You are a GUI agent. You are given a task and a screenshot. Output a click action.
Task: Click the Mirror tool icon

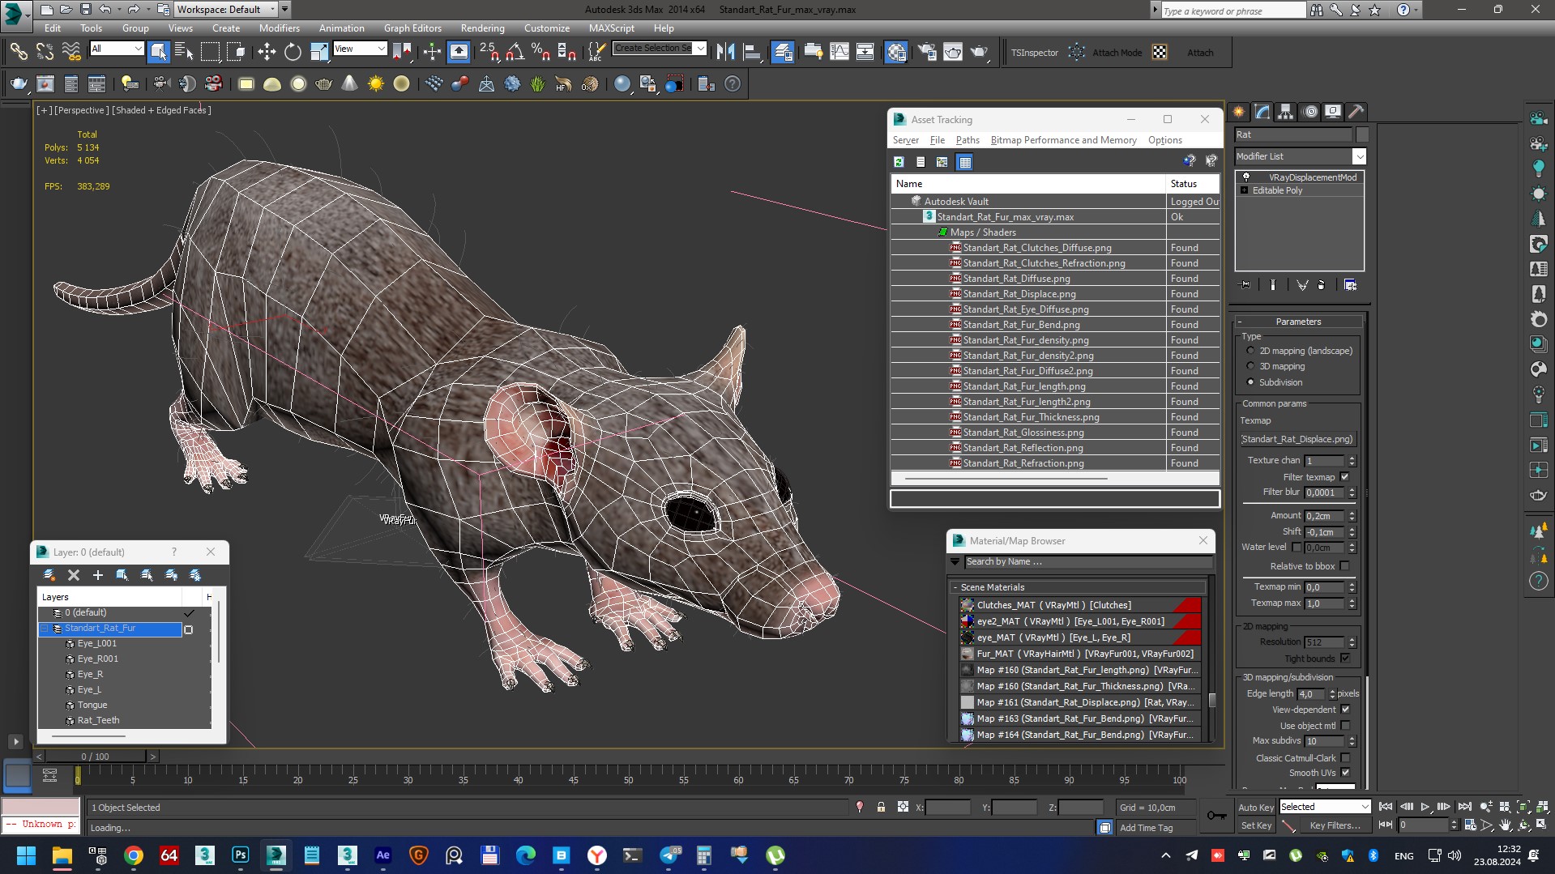(726, 53)
